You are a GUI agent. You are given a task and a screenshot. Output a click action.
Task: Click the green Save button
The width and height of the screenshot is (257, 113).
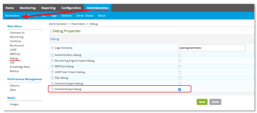(x=202, y=102)
